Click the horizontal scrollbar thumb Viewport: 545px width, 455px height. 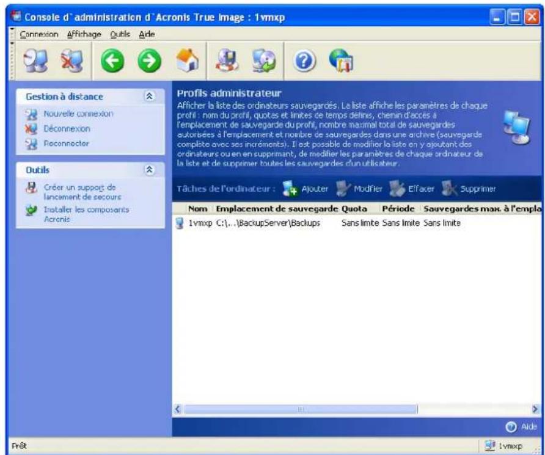click(301, 409)
